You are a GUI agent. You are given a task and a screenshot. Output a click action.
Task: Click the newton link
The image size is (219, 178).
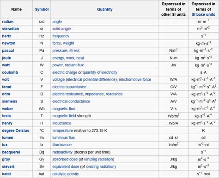[x=9, y=43]
